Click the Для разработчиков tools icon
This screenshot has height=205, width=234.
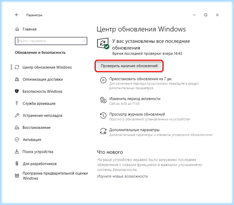click(x=17, y=164)
